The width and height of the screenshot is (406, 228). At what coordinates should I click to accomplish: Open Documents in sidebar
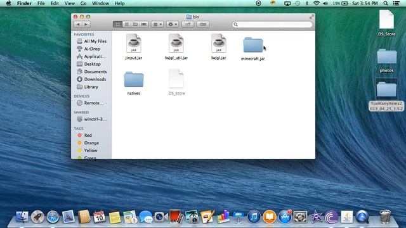(x=91, y=72)
